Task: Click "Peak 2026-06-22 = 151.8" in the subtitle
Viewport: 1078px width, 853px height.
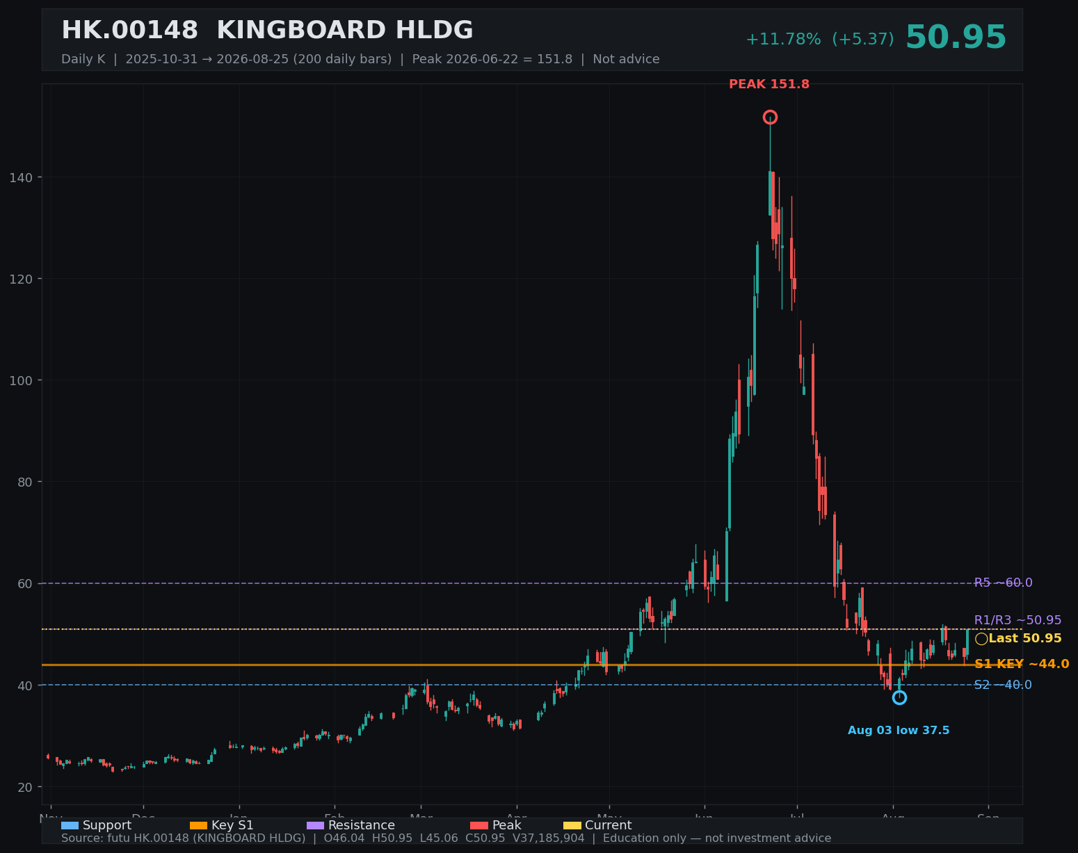Action: pyautogui.click(x=492, y=60)
